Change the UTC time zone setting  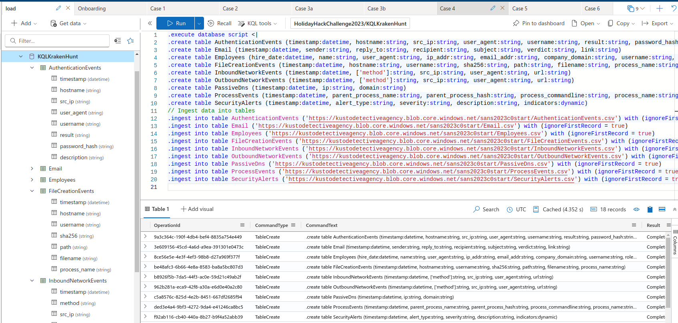coord(516,209)
